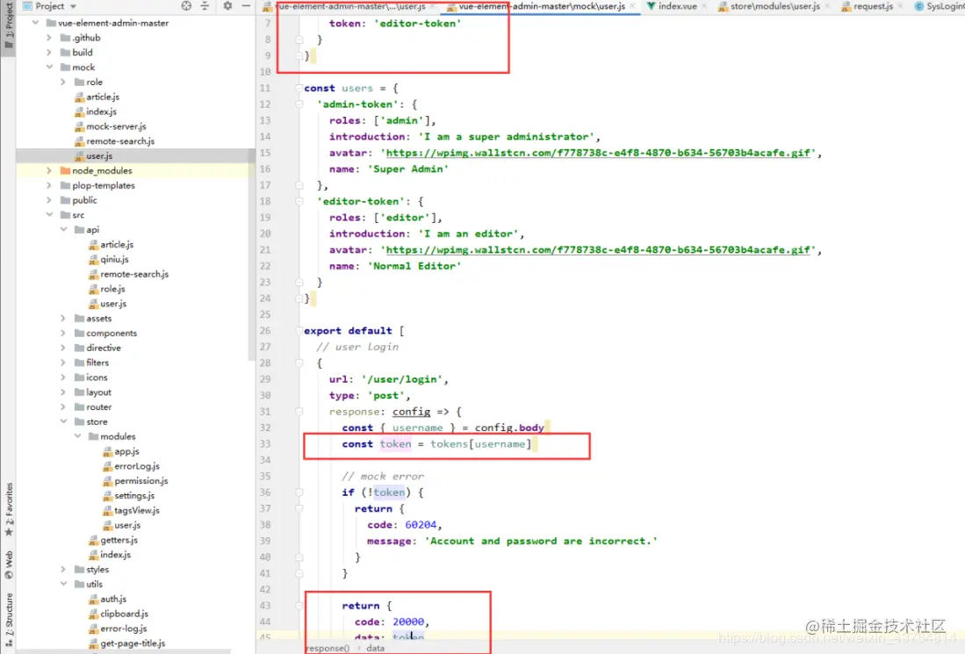Click the get-page-title.js file icon
This screenshot has height=654, width=965.
tap(93, 643)
